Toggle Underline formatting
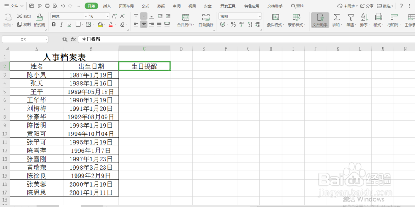This screenshot has height=207, width=415. point(69,24)
